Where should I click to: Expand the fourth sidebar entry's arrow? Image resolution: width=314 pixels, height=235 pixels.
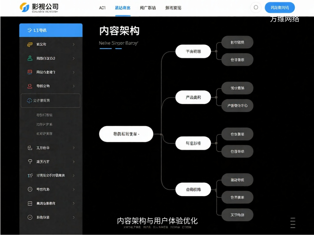tap(73, 86)
